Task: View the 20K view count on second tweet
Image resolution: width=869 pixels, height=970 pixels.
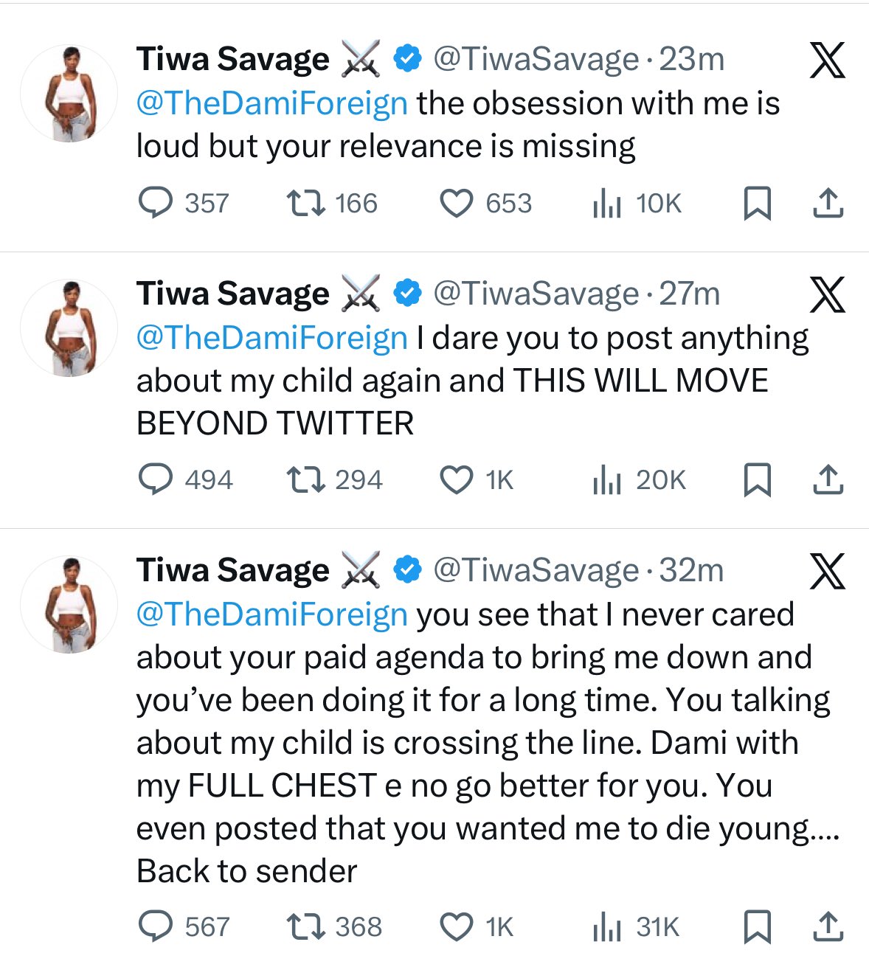Action: click(x=635, y=480)
